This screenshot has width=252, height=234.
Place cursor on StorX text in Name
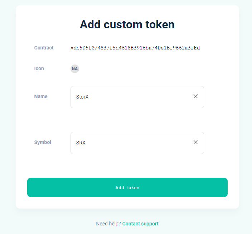click(x=82, y=97)
